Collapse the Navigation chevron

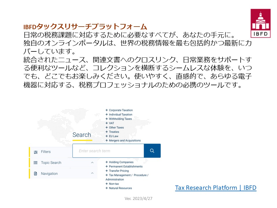pos(92,173)
